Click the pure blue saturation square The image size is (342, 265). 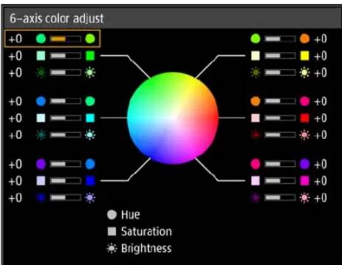pos(90,181)
